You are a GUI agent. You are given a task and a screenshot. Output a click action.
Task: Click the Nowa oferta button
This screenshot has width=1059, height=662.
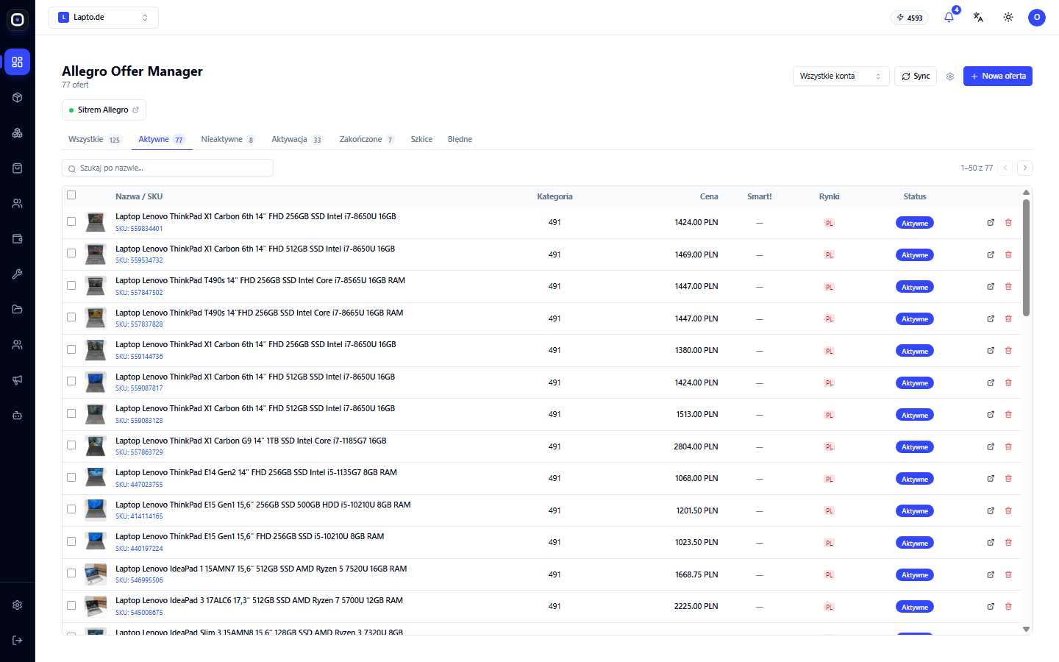coord(997,76)
